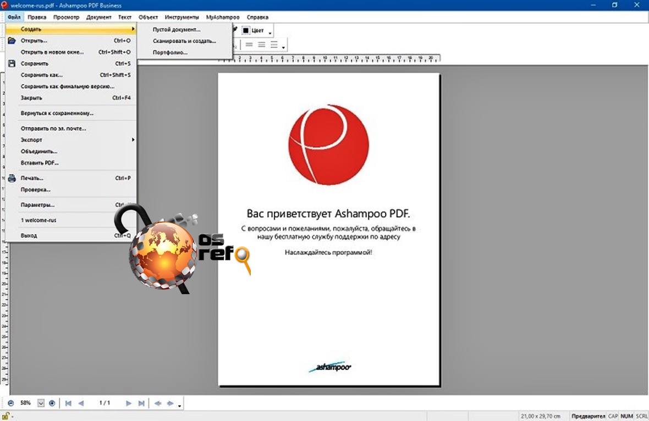
Task: Select Проверка... menu entry
Action: (71, 190)
